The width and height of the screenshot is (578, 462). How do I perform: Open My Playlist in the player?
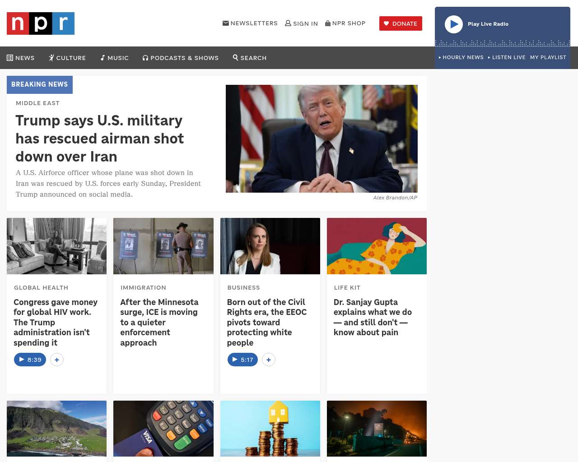point(548,57)
